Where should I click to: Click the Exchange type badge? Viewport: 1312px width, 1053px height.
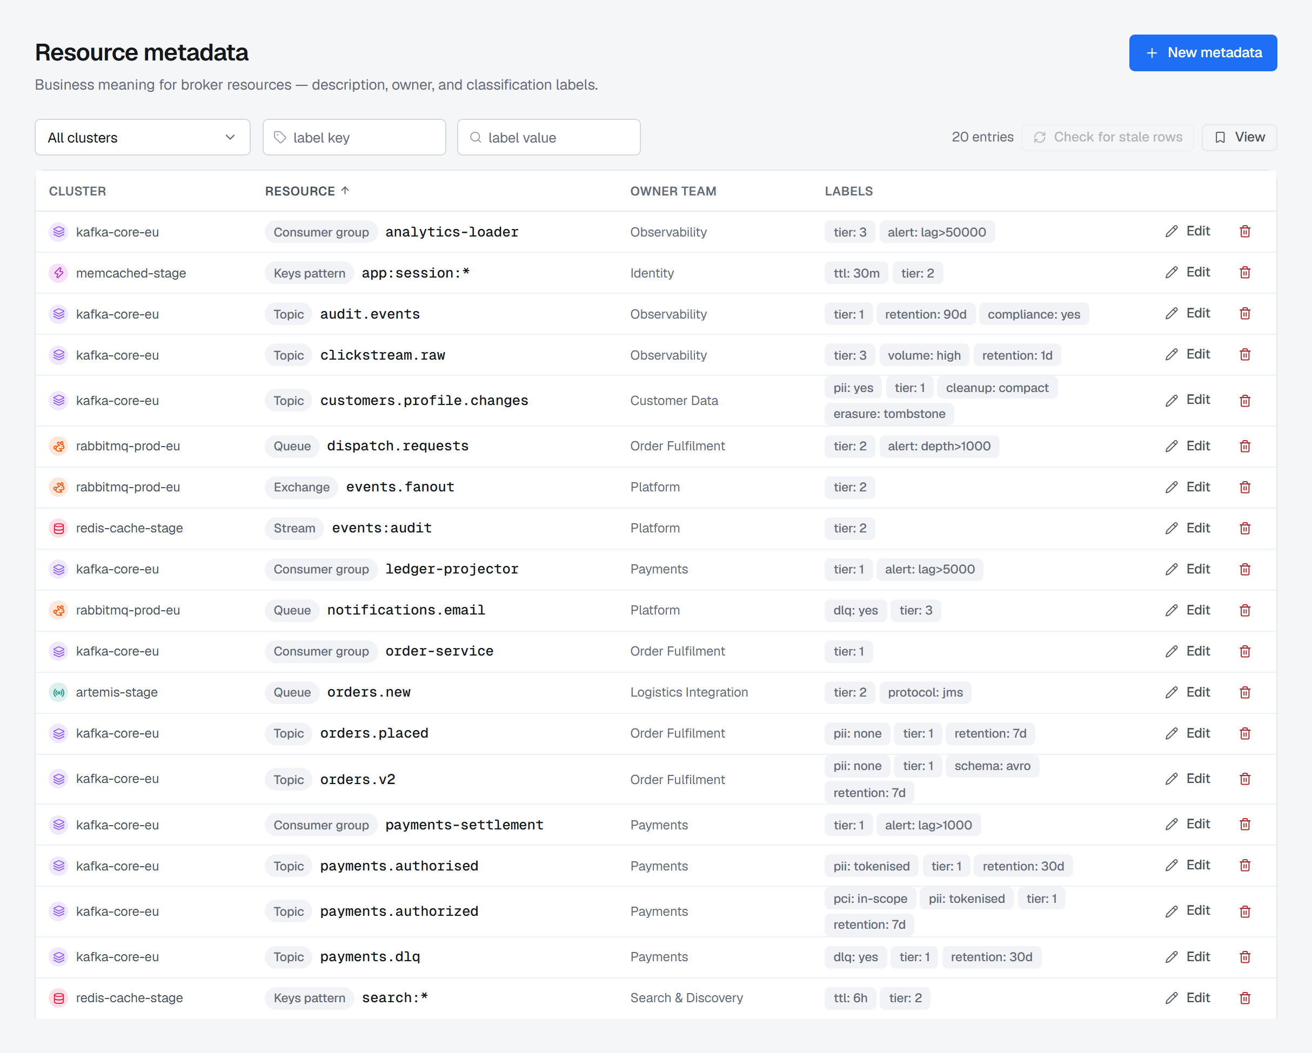(x=301, y=487)
